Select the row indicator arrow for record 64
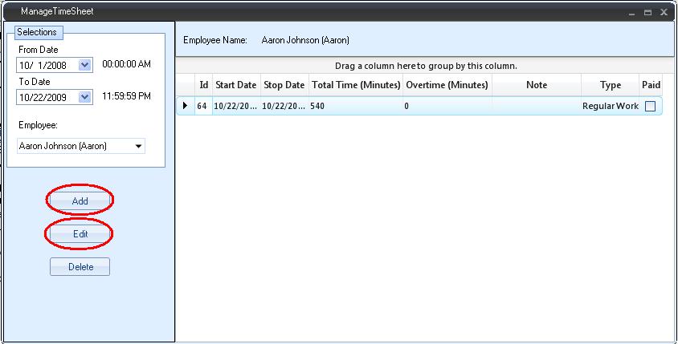 tap(186, 106)
